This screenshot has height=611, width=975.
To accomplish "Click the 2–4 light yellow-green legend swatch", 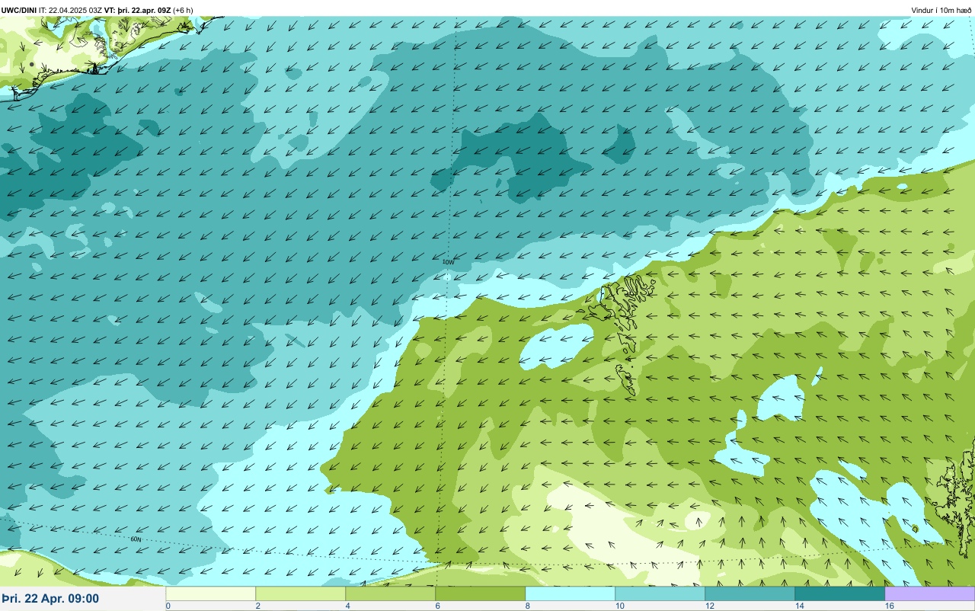I will 301,593.
